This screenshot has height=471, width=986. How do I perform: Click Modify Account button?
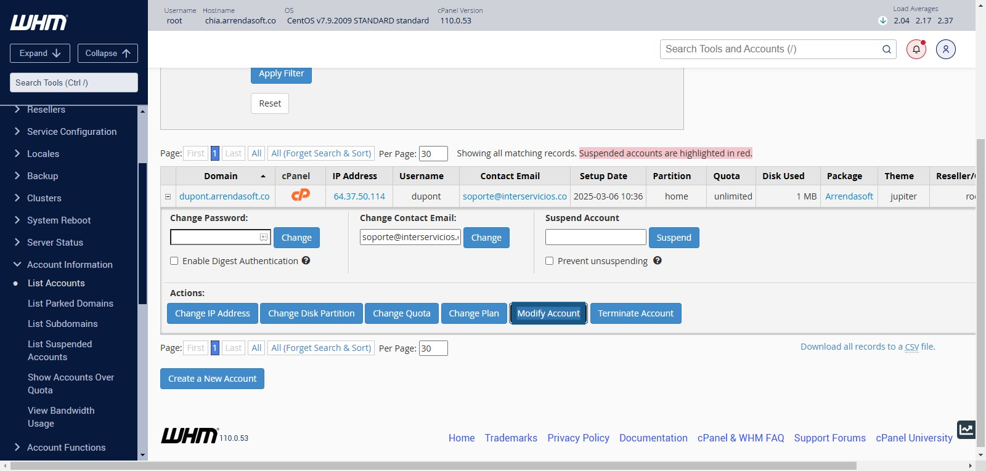(548, 313)
